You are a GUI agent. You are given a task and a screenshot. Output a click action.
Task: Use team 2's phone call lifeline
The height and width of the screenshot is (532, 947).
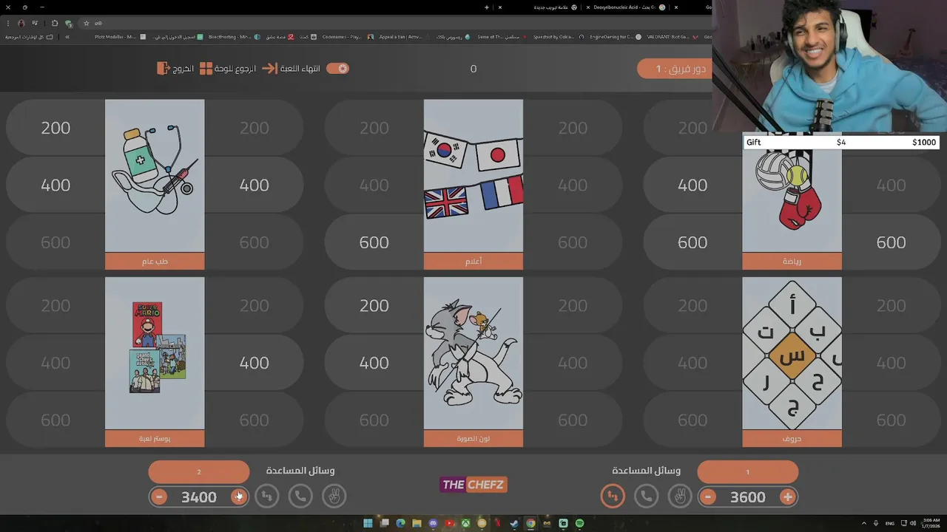(x=300, y=496)
